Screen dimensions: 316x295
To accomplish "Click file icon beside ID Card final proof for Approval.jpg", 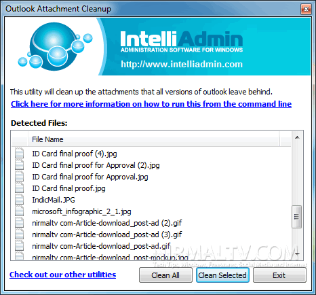I will 19,176.
